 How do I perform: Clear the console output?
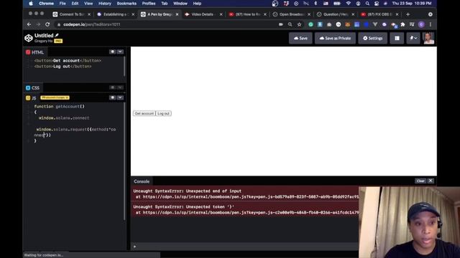click(420, 181)
